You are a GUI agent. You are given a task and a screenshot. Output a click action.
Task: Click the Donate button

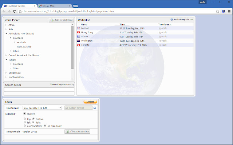(90, 102)
